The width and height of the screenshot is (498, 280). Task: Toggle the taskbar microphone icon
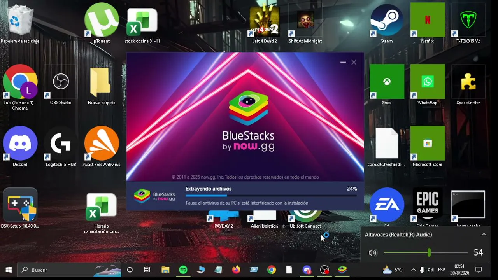(x=422, y=269)
